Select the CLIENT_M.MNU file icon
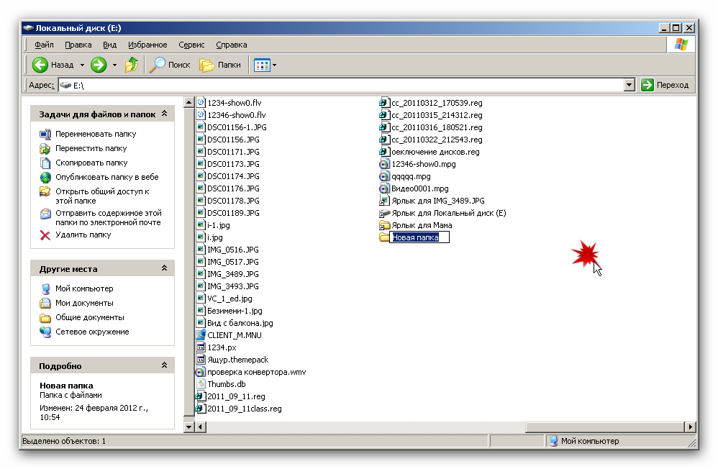This screenshot has width=718, height=469. tap(201, 335)
